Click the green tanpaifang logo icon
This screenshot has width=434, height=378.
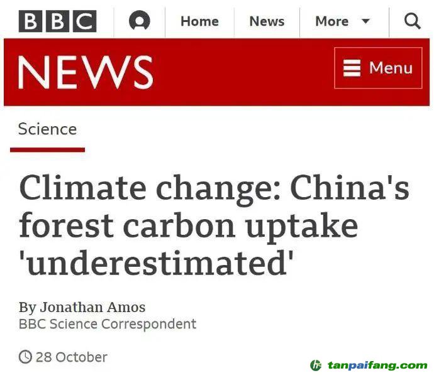[x=316, y=365]
